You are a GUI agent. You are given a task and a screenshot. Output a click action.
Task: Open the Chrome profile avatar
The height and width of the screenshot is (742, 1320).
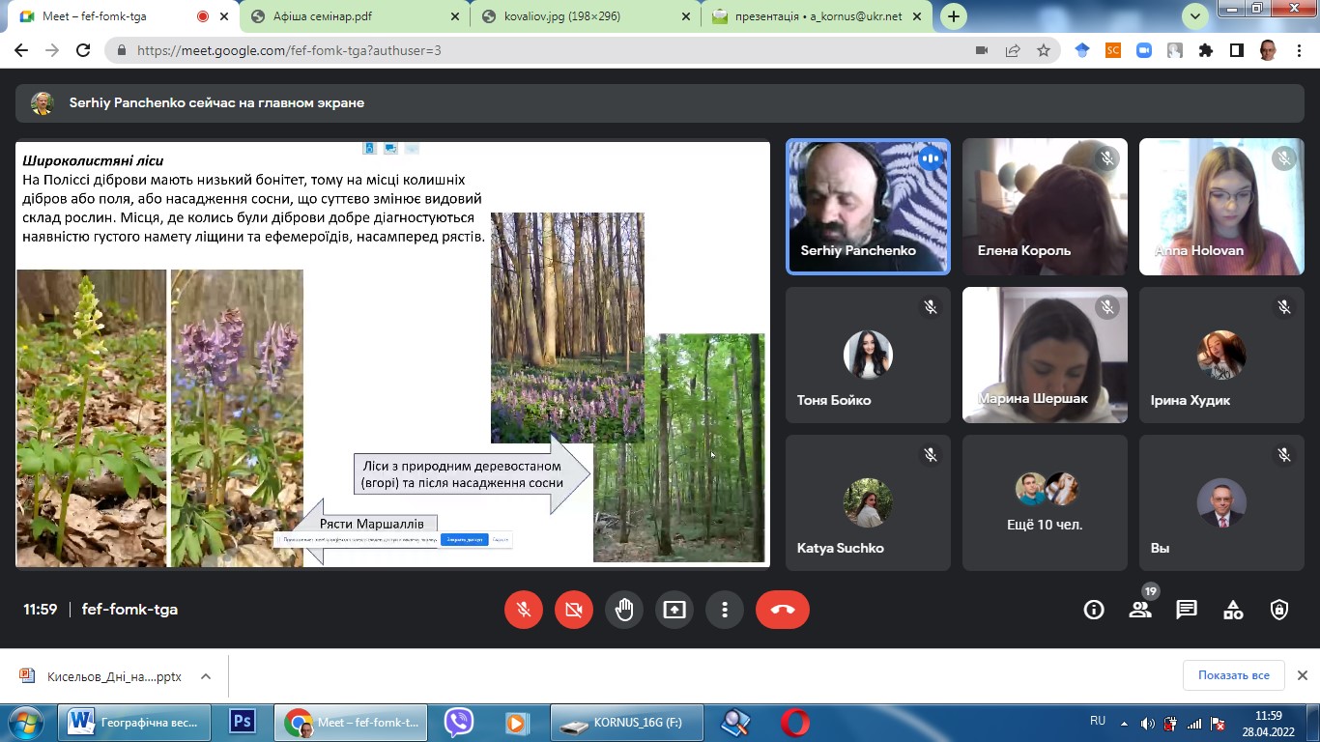(x=1268, y=50)
